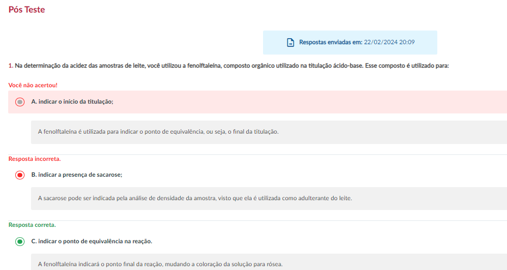Image resolution: width=507 pixels, height=270 pixels.
Task: Select green radio button for option C
Action: click(x=20, y=242)
